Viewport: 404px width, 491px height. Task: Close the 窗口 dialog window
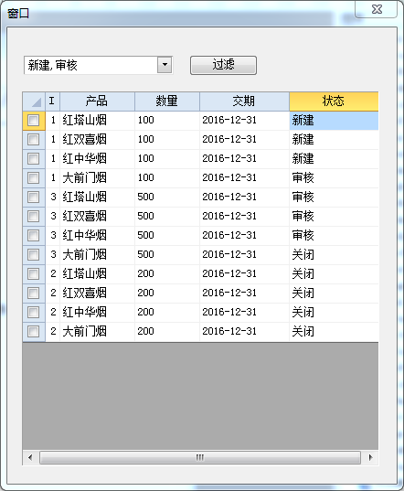pos(377,9)
